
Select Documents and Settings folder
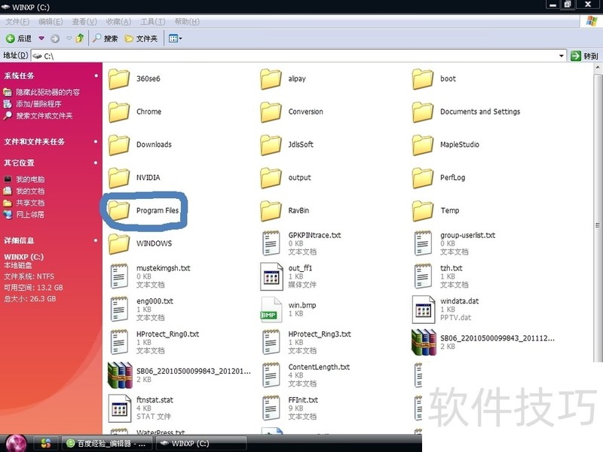point(466,111)
